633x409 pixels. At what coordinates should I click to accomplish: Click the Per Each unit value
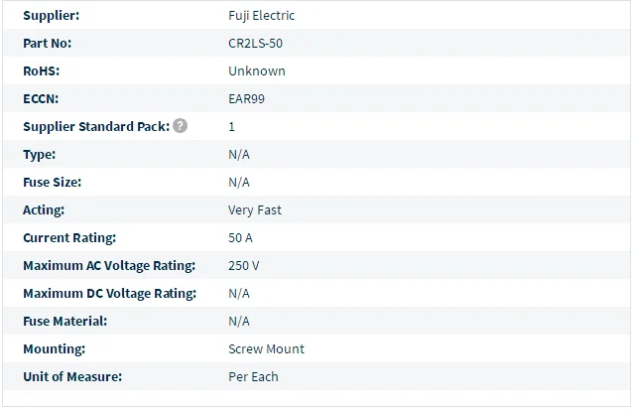coord(254,376)
